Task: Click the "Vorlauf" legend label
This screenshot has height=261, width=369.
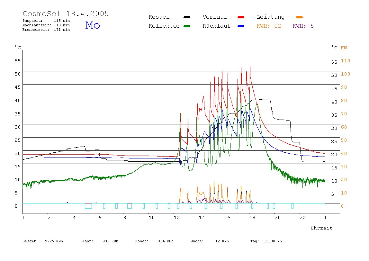Action: click(x=215, y=17)
